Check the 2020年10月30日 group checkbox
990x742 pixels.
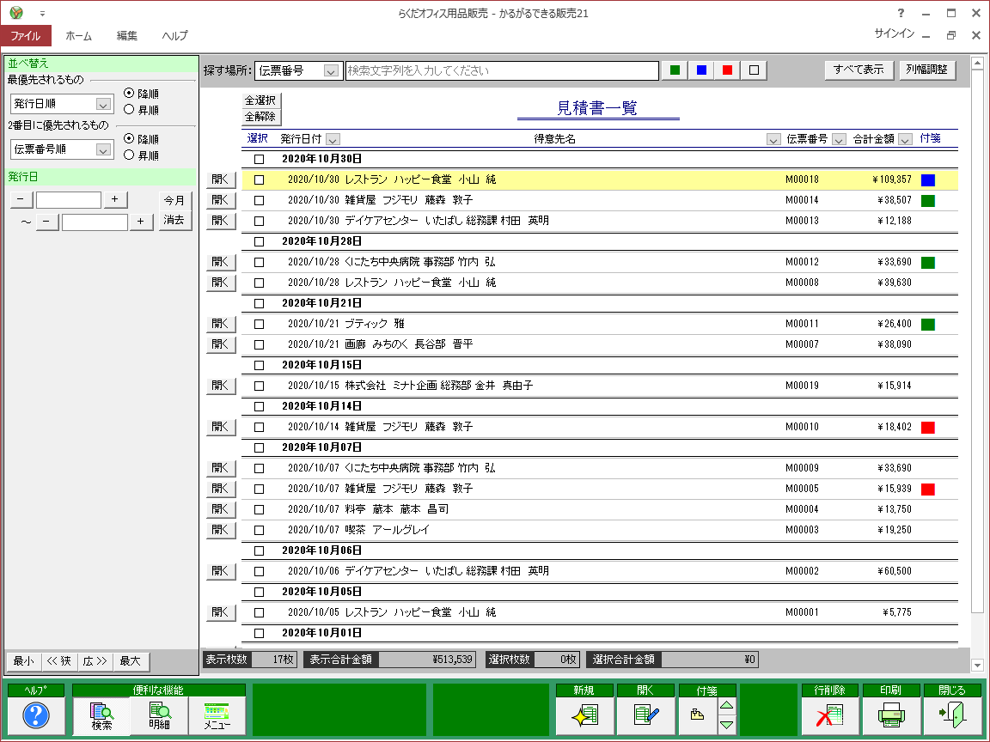click(259, 159)
